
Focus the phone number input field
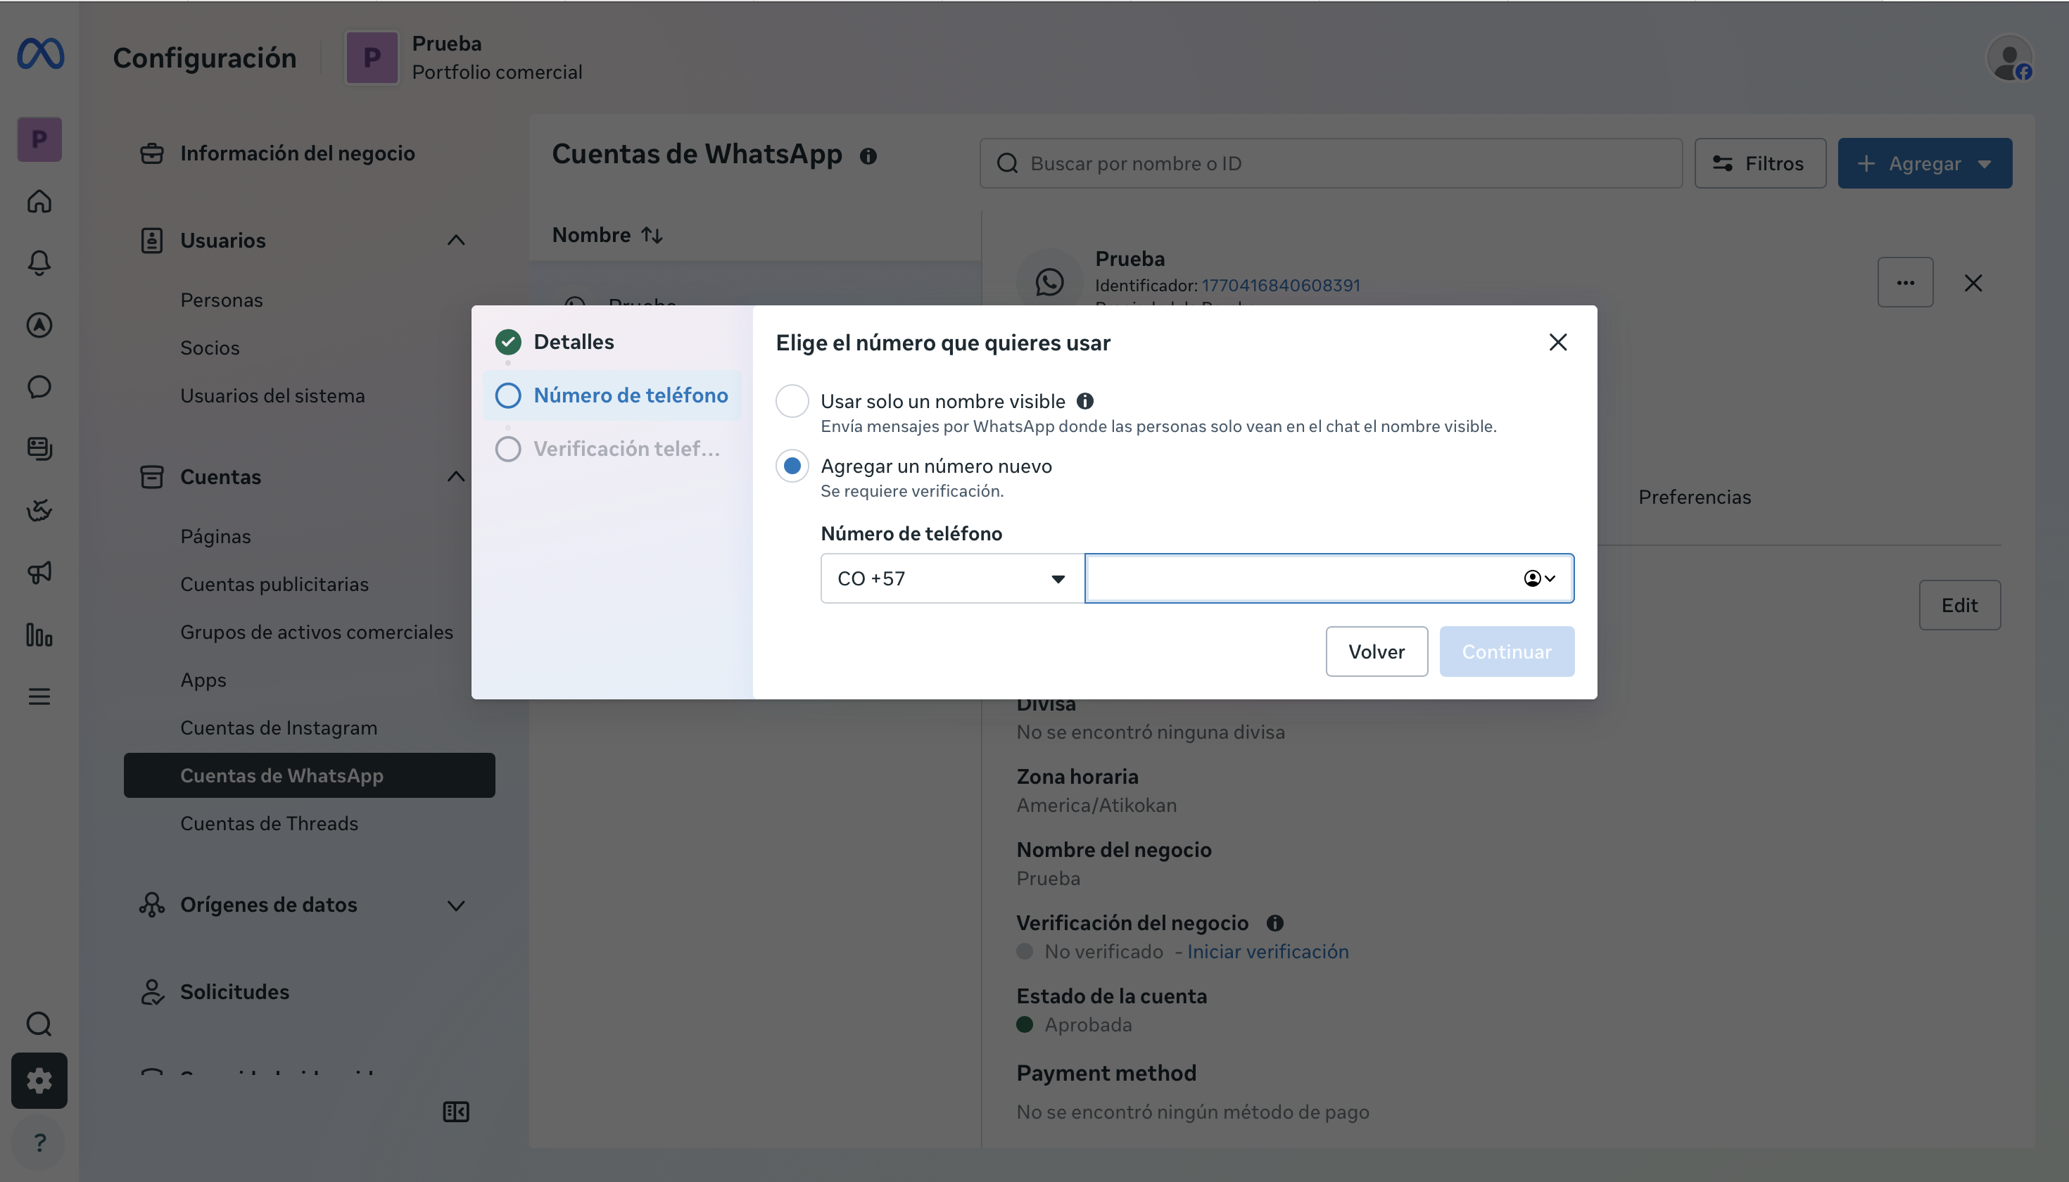[1299, 579]
